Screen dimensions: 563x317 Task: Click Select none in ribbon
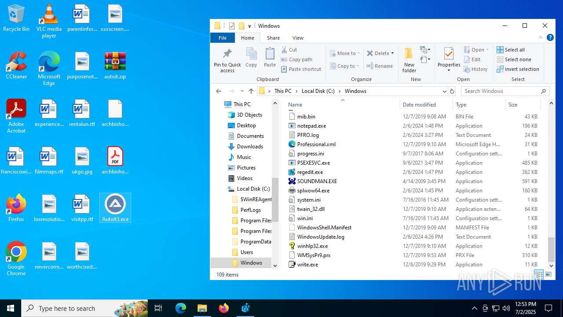point(514,59)
